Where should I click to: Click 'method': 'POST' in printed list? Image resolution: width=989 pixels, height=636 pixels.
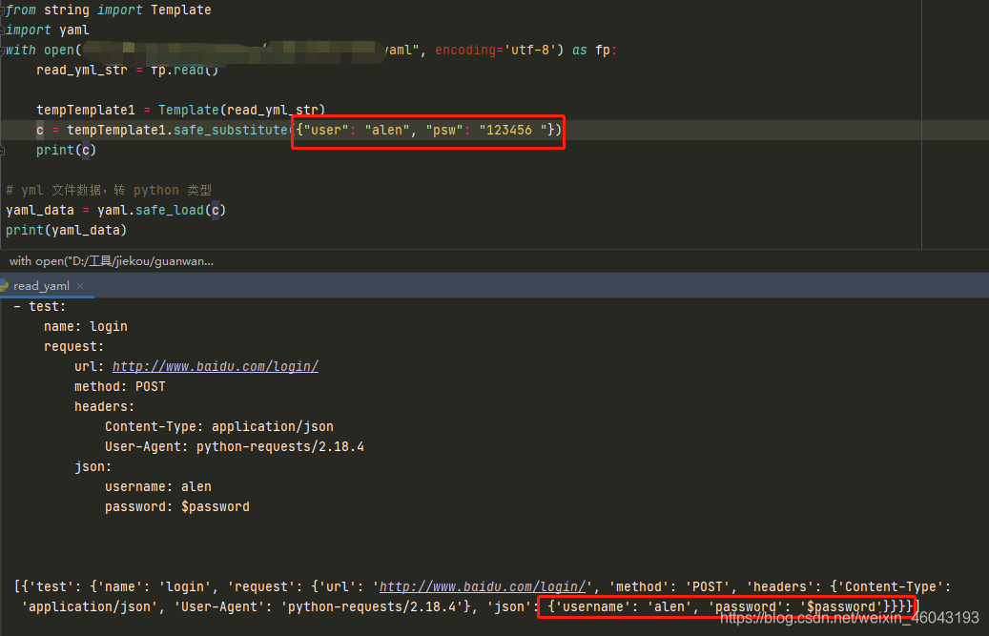(x=670, y=586)
